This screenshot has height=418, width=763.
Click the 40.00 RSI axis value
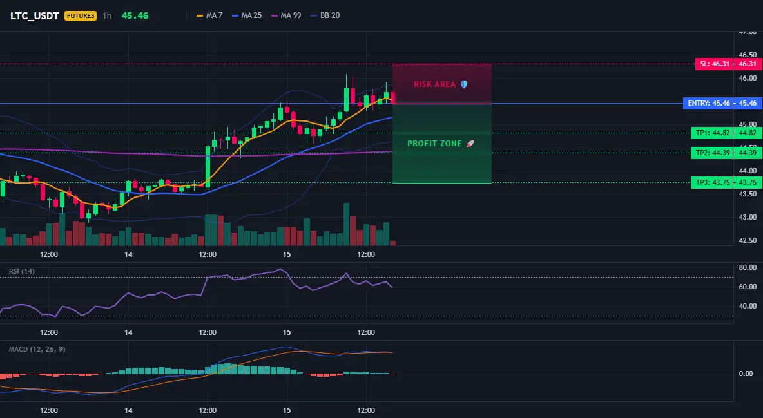(x=747, y=306)
